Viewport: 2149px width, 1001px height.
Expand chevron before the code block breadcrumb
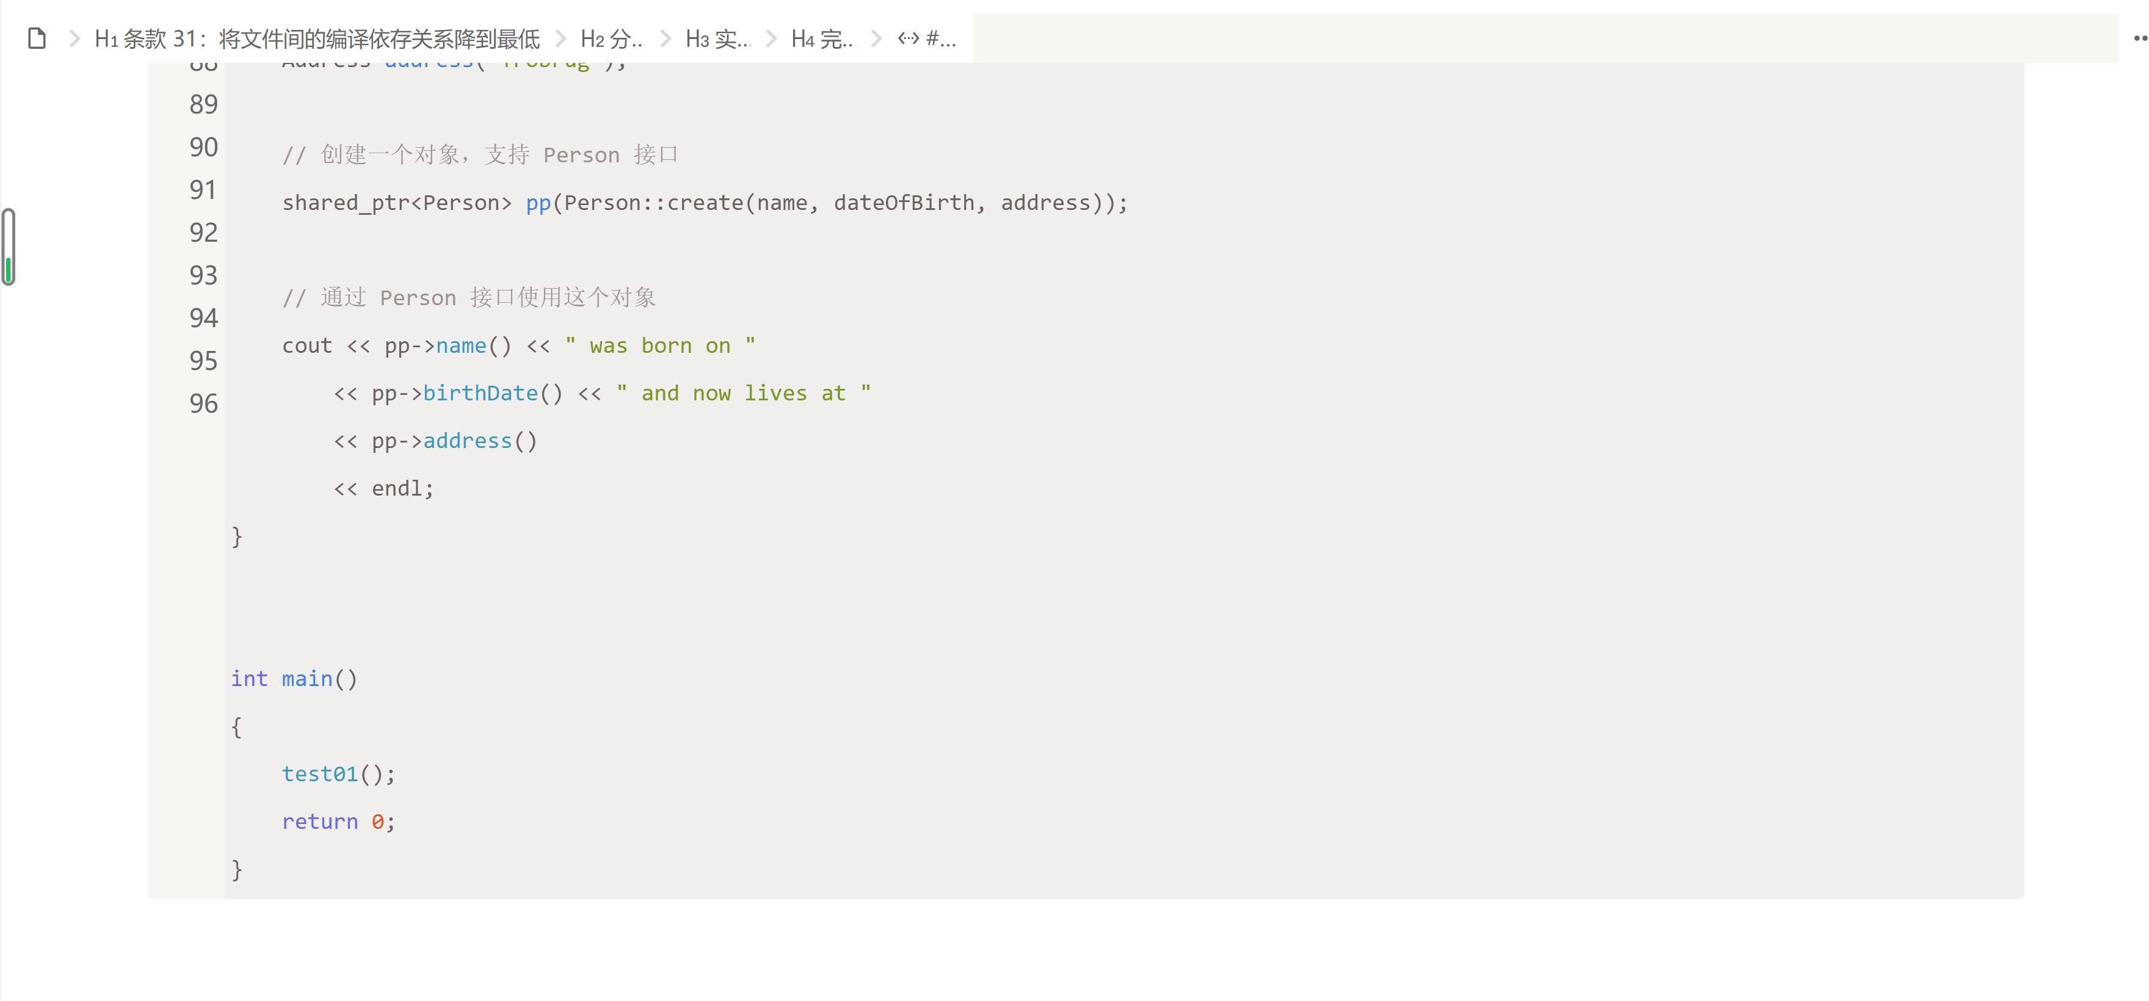[x=877, y=38]
